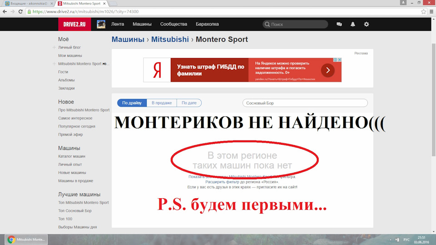Click the Сосновый Бор city filter field

pyautogui.click(x=305, y=103)
